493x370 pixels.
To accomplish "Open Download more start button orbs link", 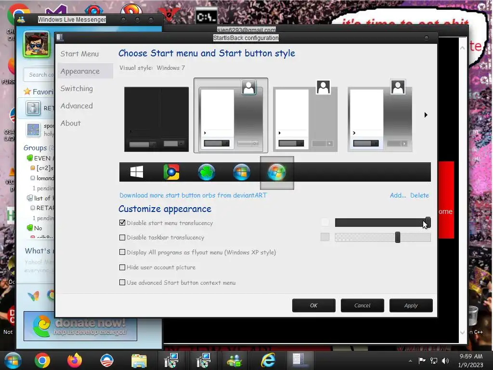I will click(193, 196).
